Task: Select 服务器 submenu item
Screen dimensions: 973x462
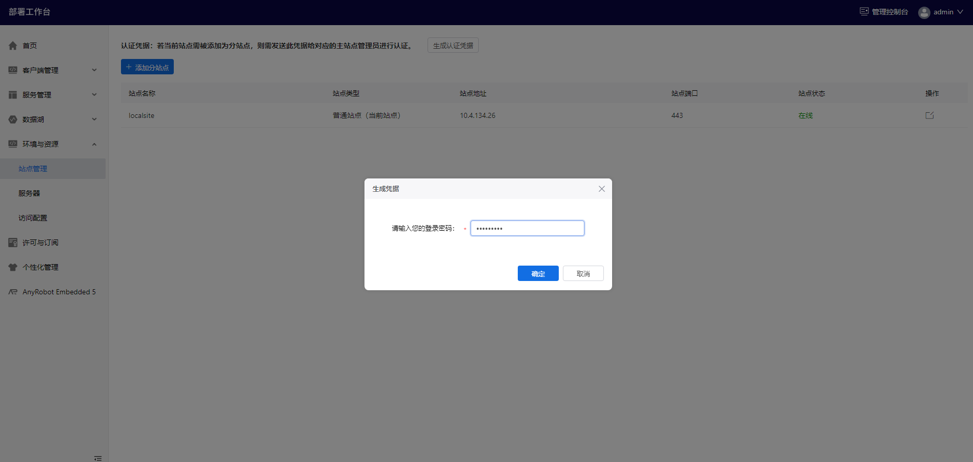Action: 29,193
